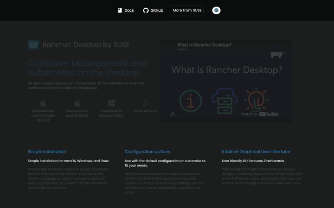Viewport: 334px width, 208px height.
Task: Click the cloud server icon in video
Action: coord(225,101)
